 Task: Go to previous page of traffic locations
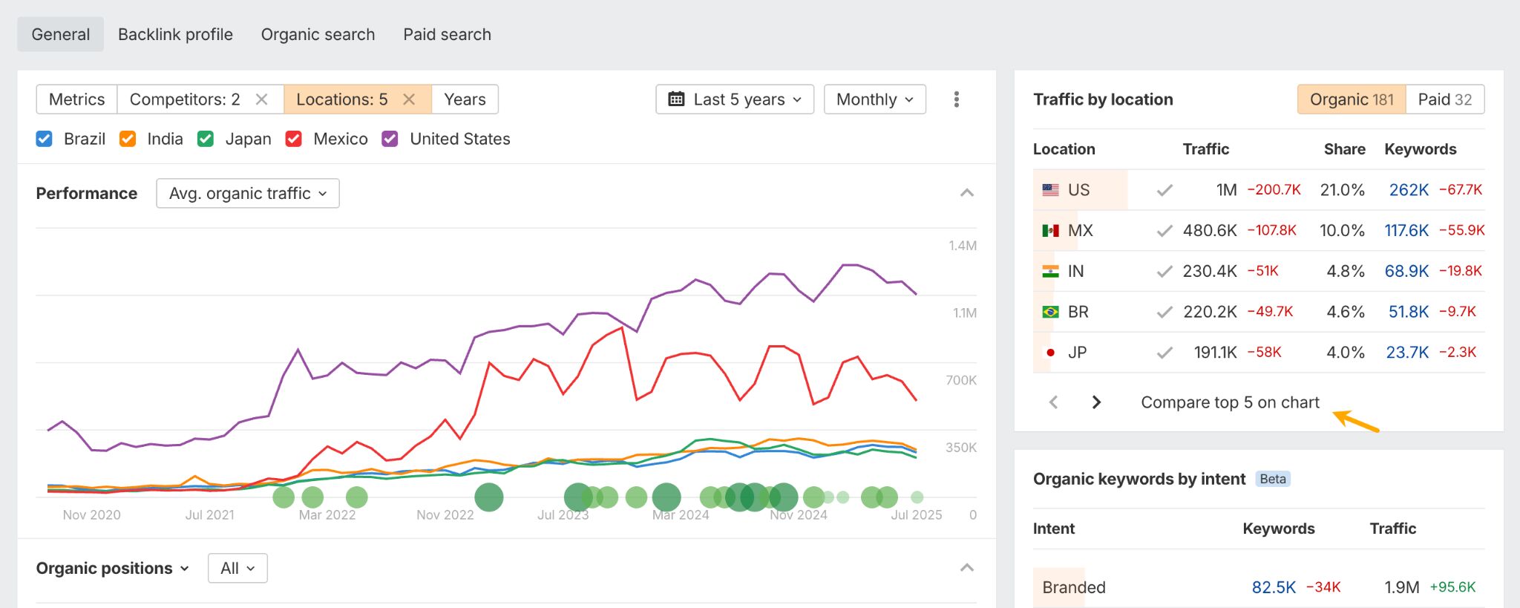point(1053,402)
